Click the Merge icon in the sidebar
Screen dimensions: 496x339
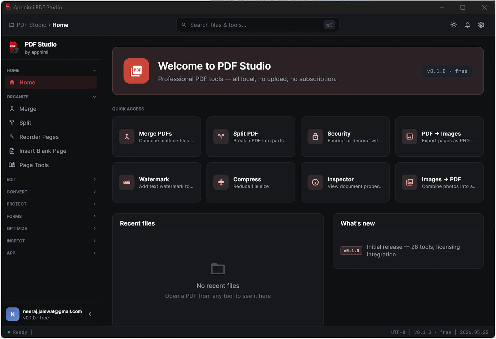[x=12, y=109]
